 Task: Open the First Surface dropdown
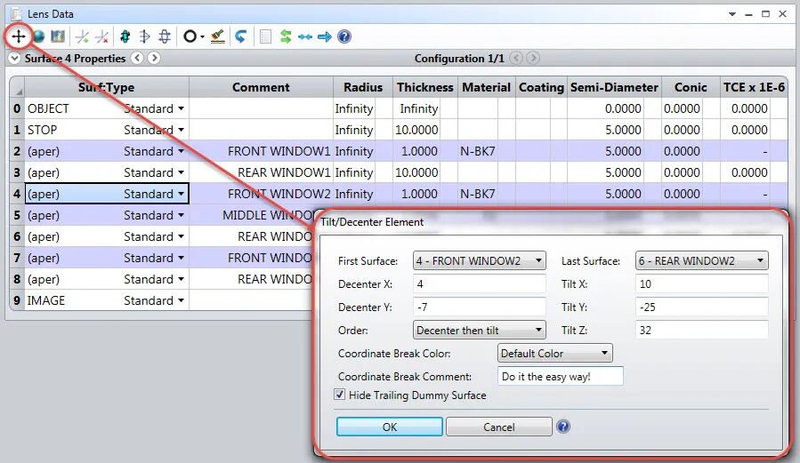(x=479, y=260)
